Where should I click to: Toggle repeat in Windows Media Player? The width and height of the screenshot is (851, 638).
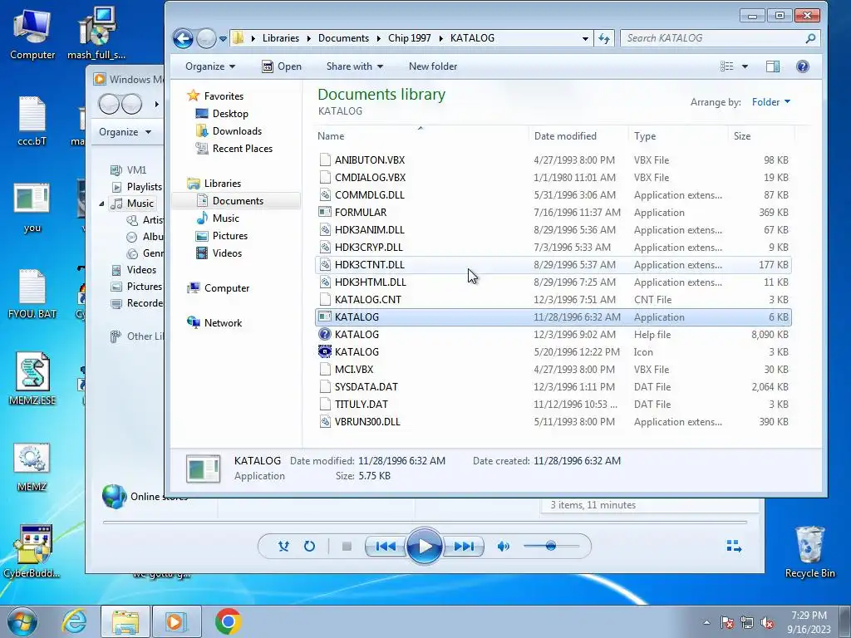[309, 547]
